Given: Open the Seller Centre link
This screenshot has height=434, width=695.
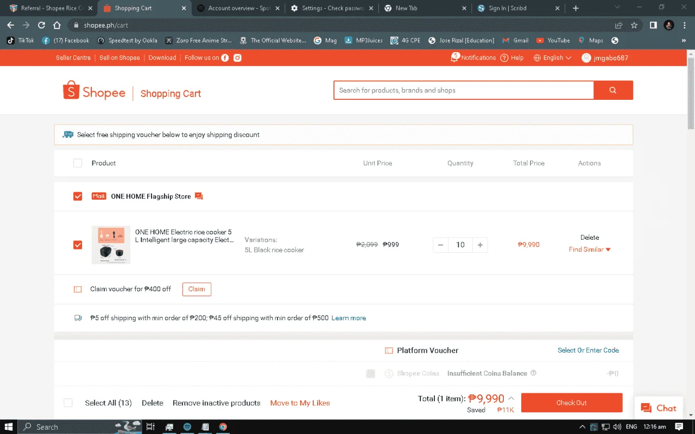Looking at the screenshot, I should 73,58.
